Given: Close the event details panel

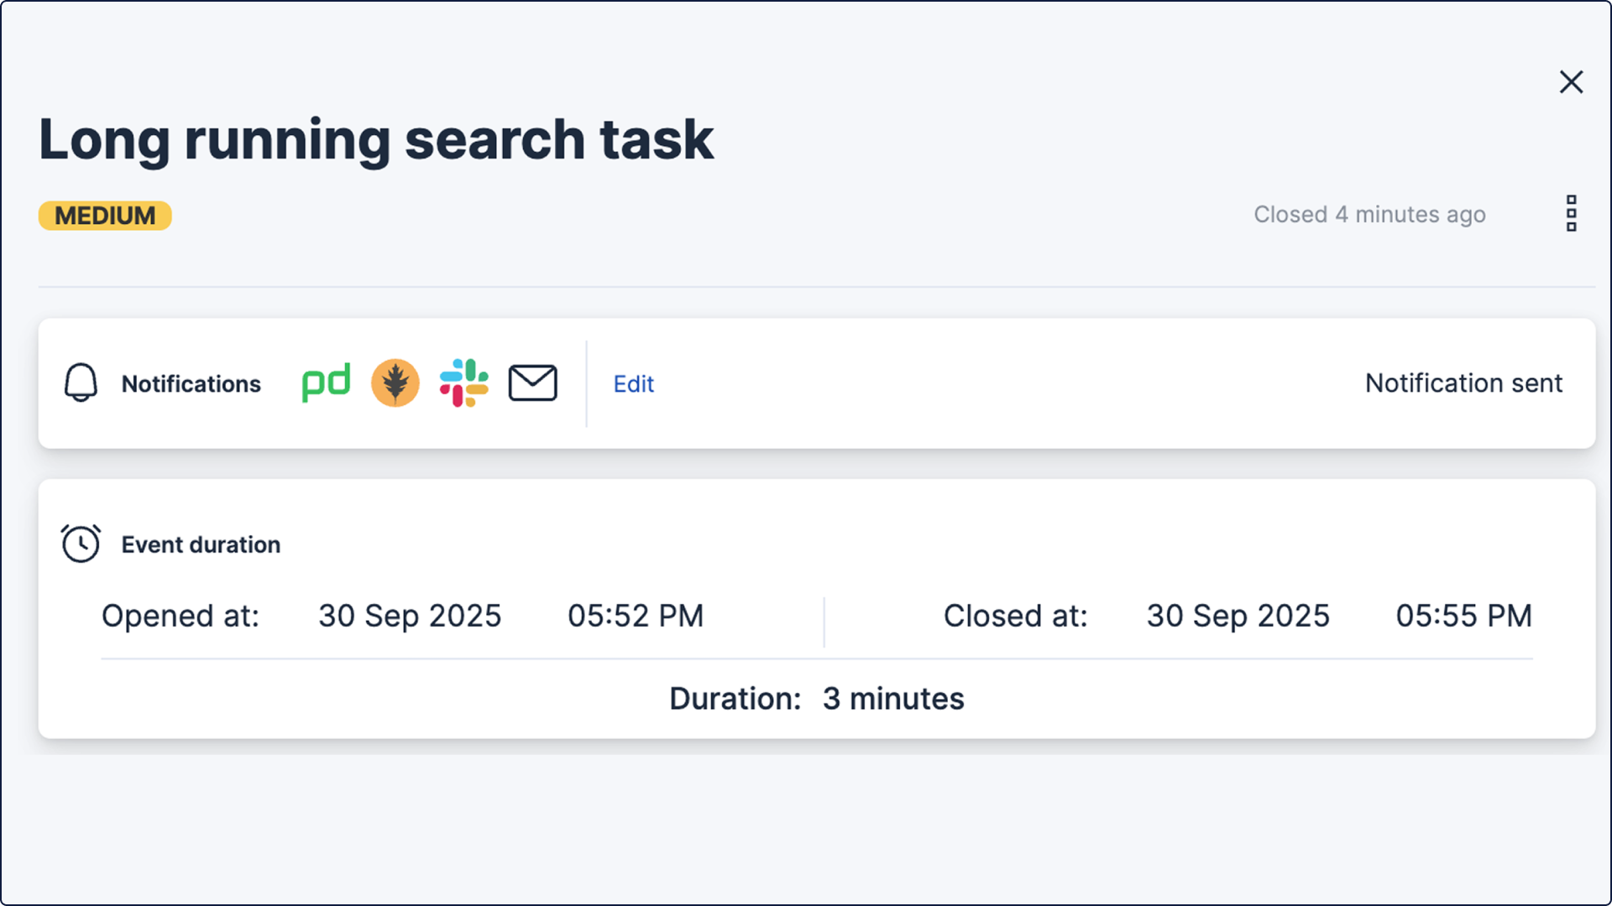Looking at the screenshot, I should [x=1572, y=82].
